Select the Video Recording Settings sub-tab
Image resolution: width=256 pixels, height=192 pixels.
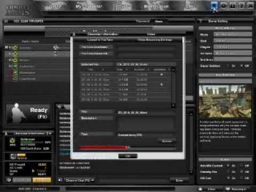155,40
